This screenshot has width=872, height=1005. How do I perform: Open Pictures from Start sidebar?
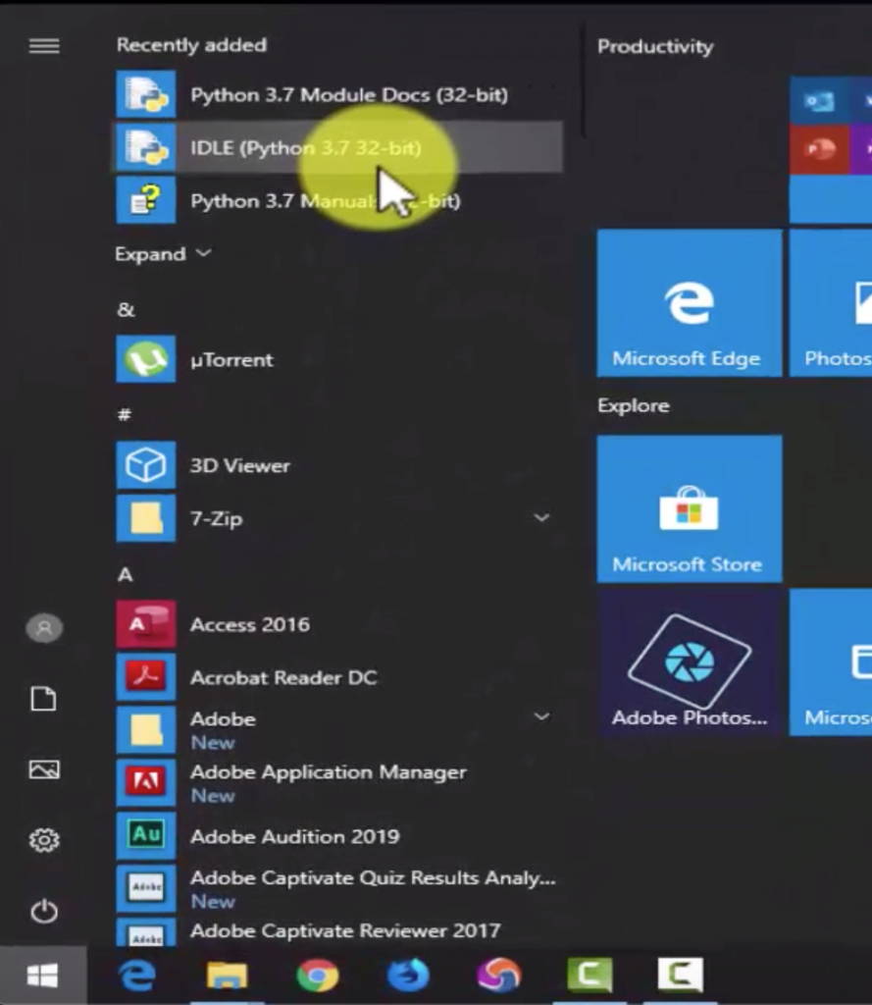44,769
